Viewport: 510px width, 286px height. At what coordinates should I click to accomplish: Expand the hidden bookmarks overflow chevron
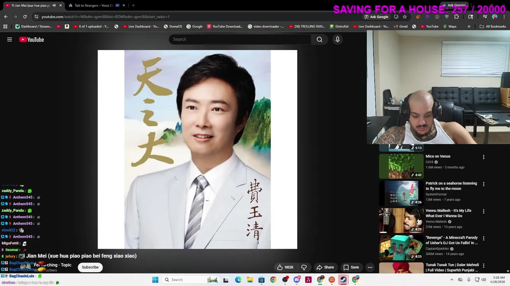click(x=469, y=27)
